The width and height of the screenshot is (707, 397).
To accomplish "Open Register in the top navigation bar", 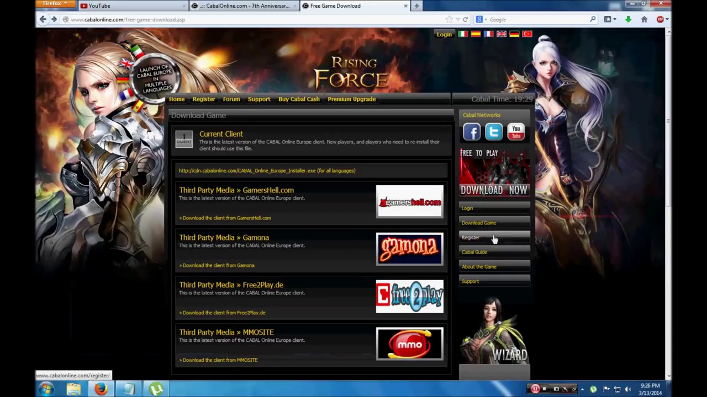I will pos(204,99).
